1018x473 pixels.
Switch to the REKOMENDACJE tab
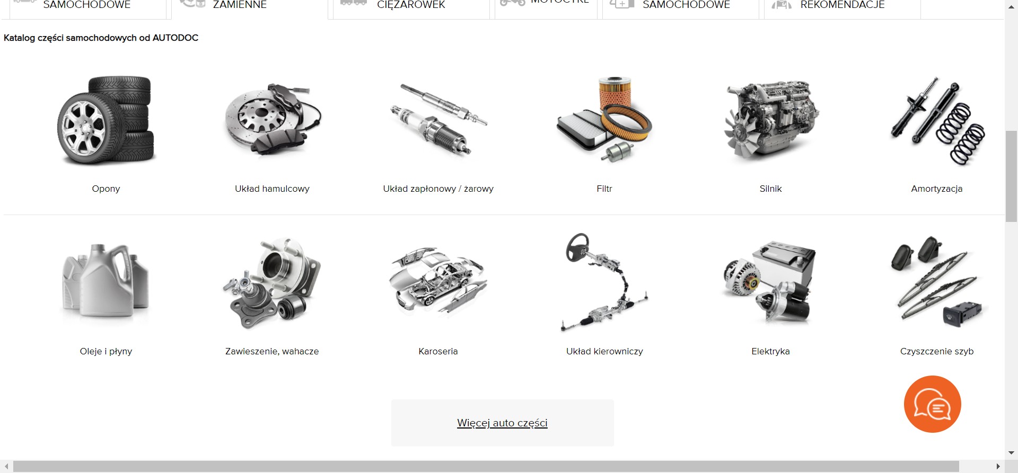coord(842,6)
